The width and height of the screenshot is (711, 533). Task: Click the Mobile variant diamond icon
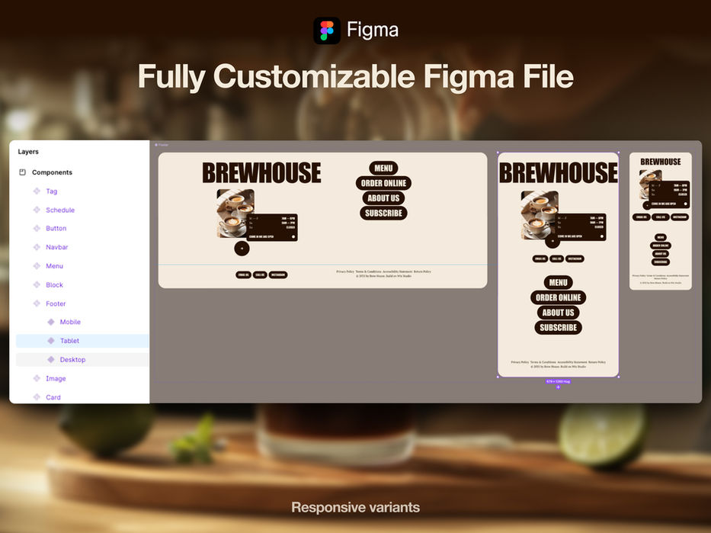pyautogui.click(x=51, y=322)
